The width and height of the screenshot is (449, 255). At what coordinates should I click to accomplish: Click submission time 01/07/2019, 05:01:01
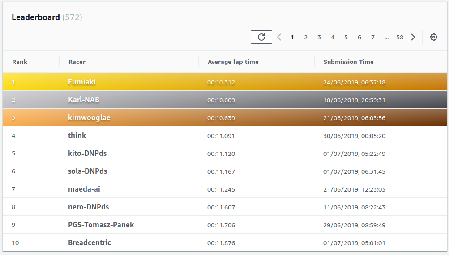354,243
